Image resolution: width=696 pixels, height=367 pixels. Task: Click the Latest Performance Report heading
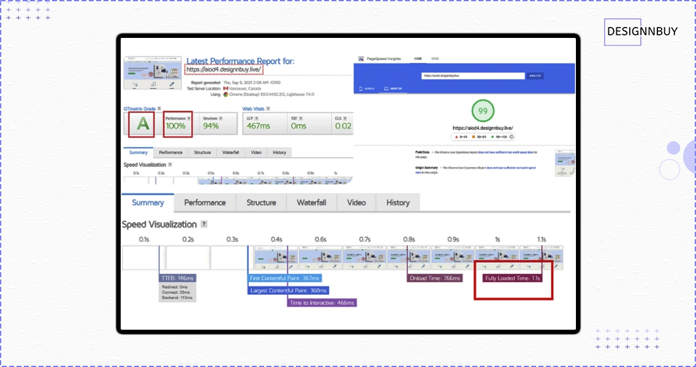[x=240, y=61]
